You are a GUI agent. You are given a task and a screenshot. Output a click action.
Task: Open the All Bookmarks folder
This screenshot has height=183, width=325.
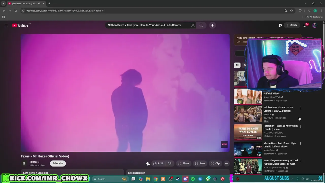(314, 17)
